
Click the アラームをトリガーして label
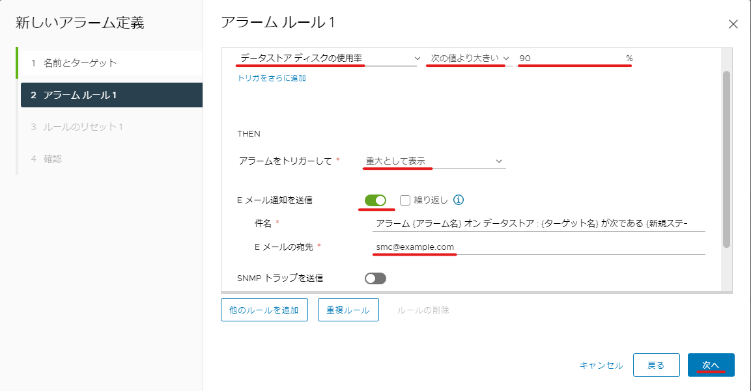(x=285, y=161)
